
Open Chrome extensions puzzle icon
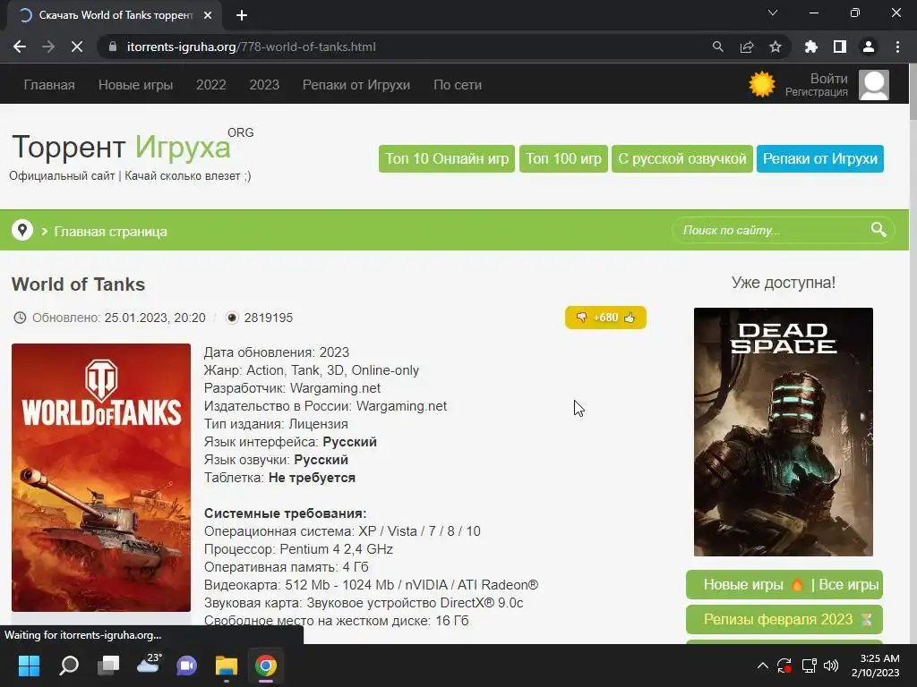pos(810,47)
